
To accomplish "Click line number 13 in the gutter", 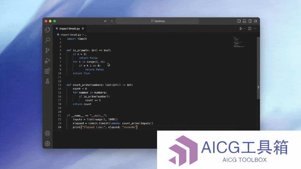I will point(59,85).
